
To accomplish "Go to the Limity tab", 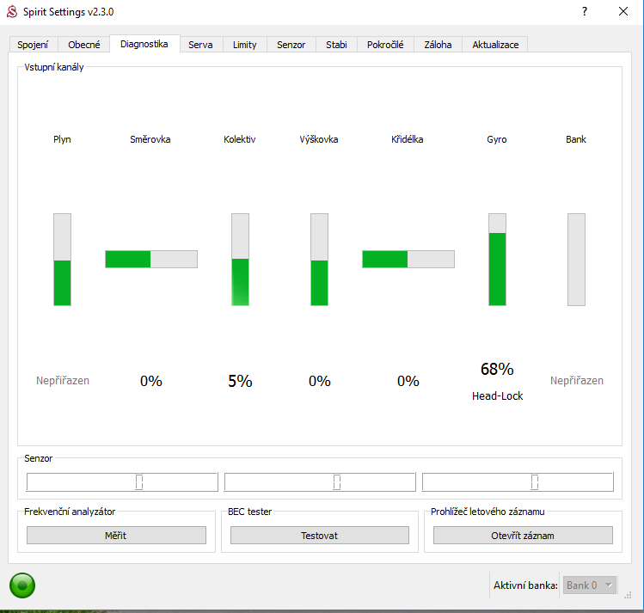I will (x=244, y=45).
